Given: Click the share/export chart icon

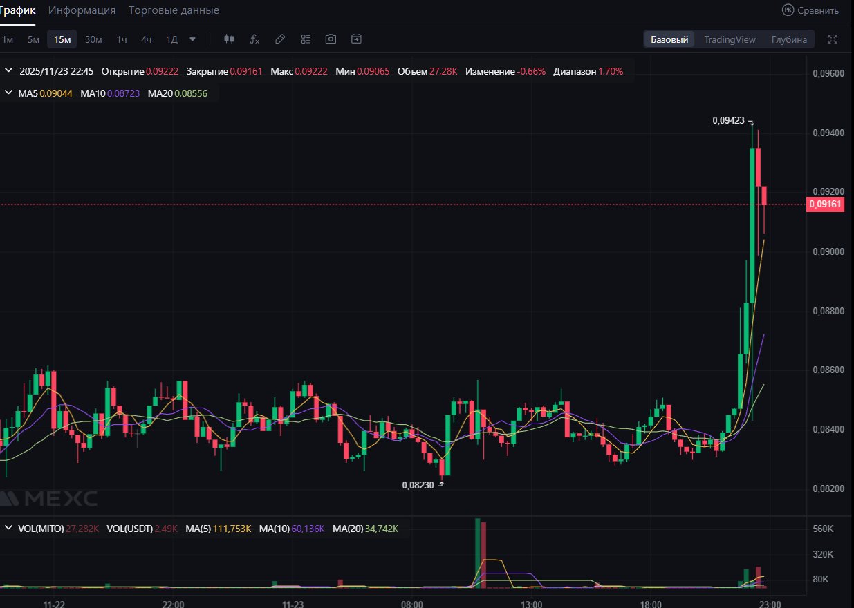Looking at the screenshot, I should 356,39.
